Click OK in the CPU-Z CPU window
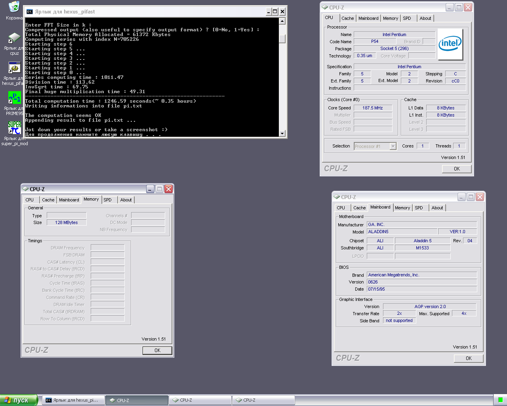507x406 pixels. pyautogui.click(x=457, y=169)
